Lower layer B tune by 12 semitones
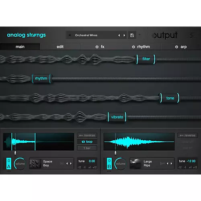Viewport: 201px width, 201px height. coord(180,167)
